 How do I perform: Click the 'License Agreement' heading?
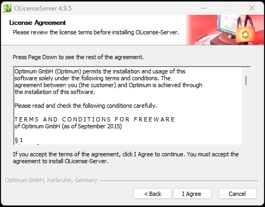tap(38, 23)
